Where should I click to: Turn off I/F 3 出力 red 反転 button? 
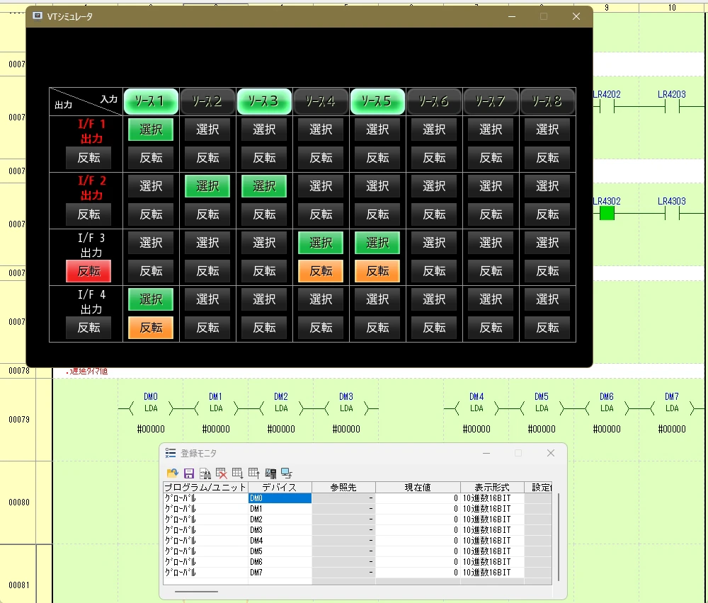click(x=88, y=271)
